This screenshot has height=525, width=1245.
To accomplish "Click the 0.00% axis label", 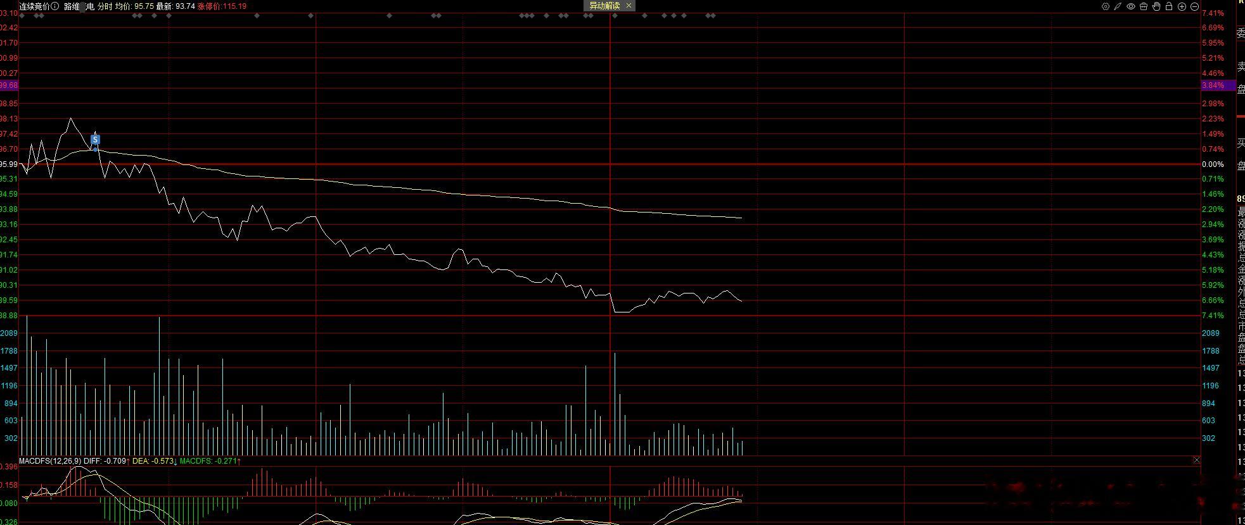I will [x=1213, y=164].
